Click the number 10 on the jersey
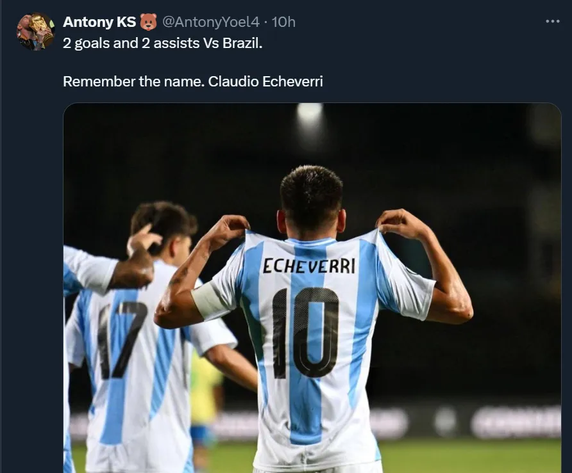The height and width of the screenshot is (473, 572). [306, 333]
